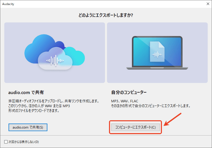Click the laptop export illustration
Viewport: 212px width, 148px height.
[157, 52]
